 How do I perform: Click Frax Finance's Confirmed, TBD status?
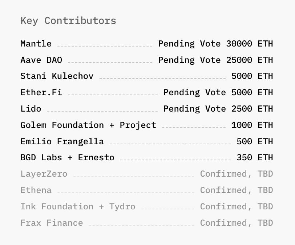point(237,223)
